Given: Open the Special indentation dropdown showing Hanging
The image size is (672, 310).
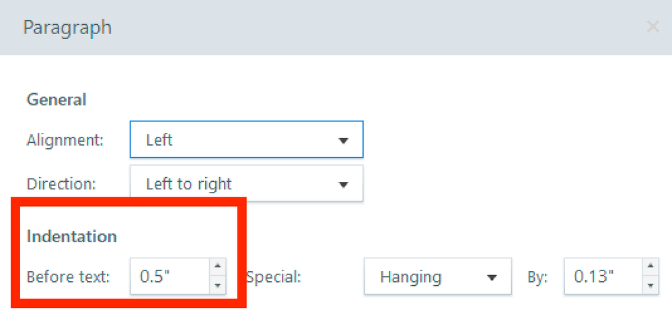Looking at the screenshot, I should coord(438,276).
